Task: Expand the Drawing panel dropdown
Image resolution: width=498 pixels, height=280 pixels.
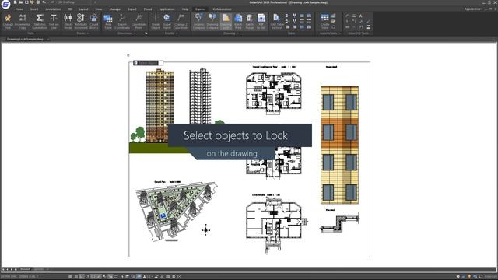Action: click(x=230, y=33)
